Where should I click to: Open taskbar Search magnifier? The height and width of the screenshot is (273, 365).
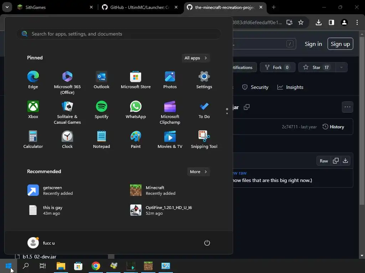tap(26, 266)
